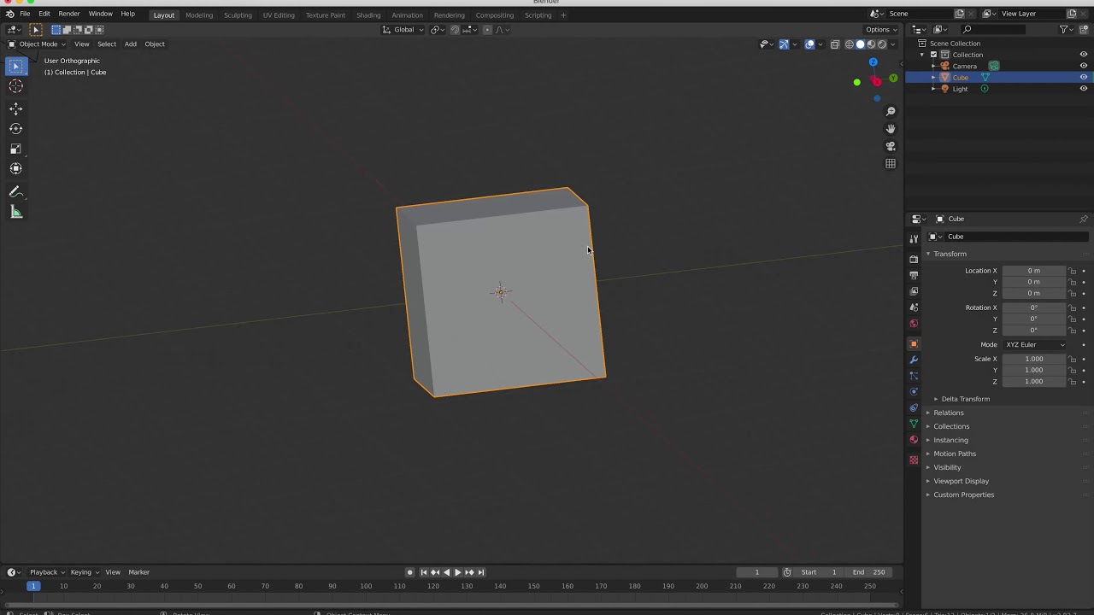This screenshot has height=615, width=1094.
Task: Hide Collection via its eye icon
Action: coord(1083,55)
